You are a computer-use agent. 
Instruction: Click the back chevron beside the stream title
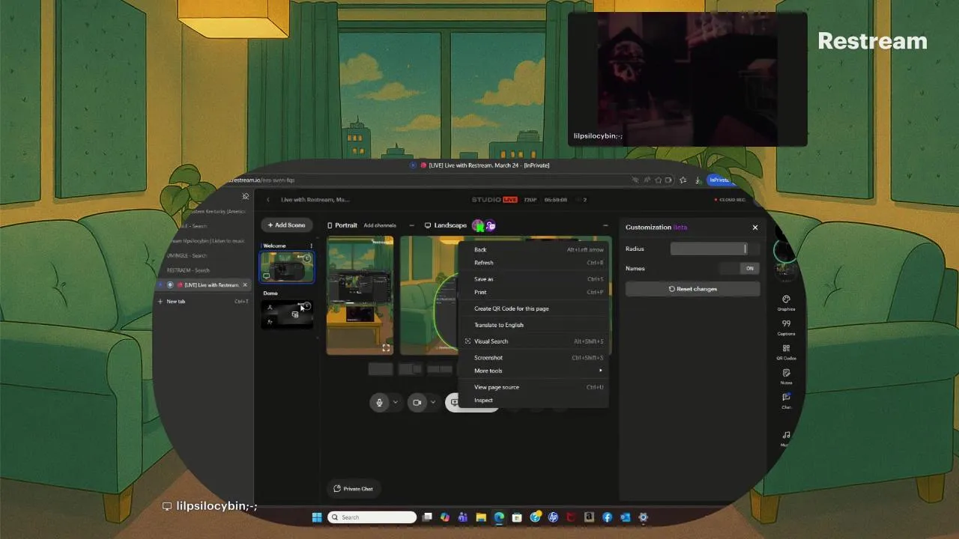[268, 200]
